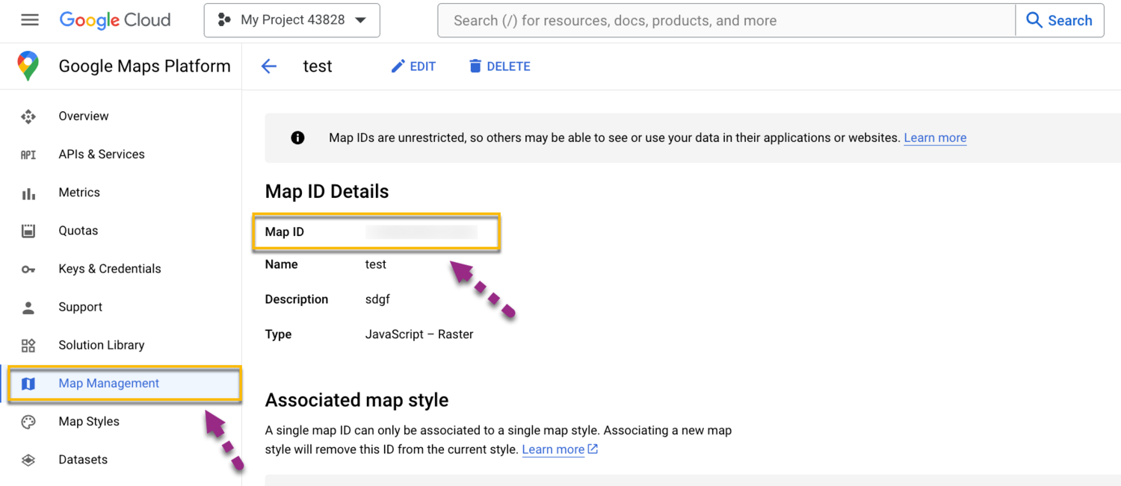Open the My Project 43828 project selector
Screen dimensions: 1121x486
[x=291, y=20]
